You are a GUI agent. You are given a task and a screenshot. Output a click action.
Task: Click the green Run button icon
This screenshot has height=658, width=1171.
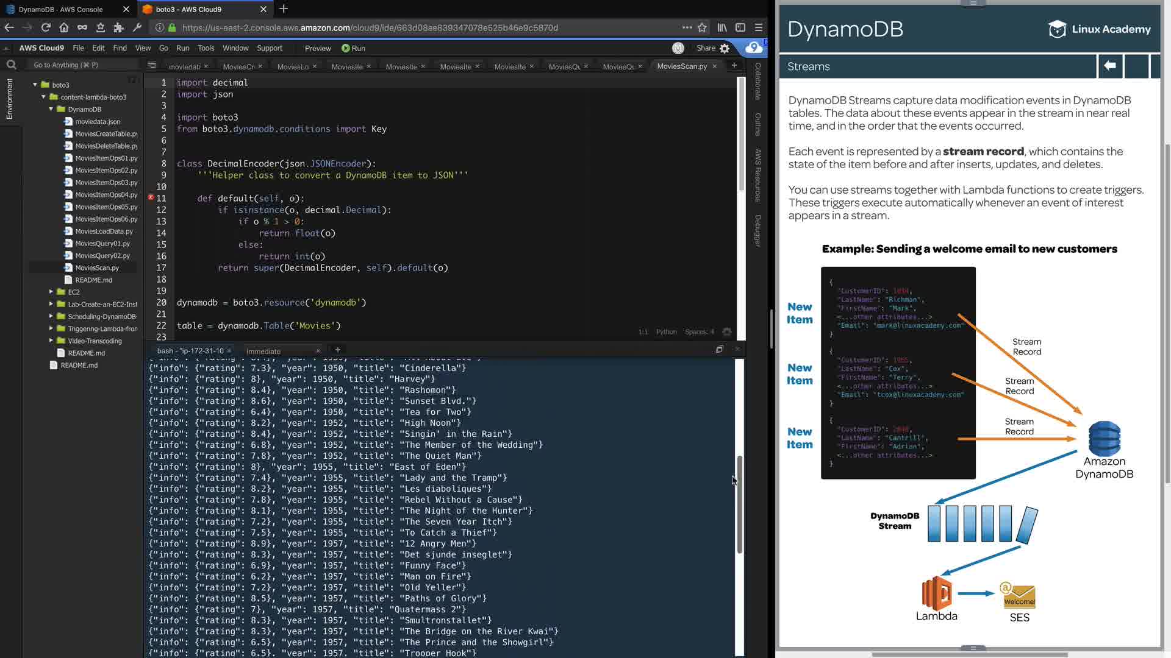tap(346, 48)
